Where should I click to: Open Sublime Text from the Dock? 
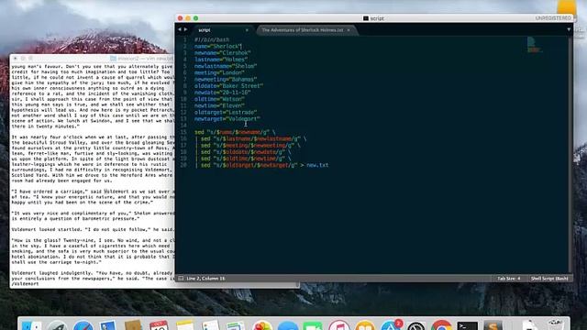pyautogui.click(x=493, y=325)
